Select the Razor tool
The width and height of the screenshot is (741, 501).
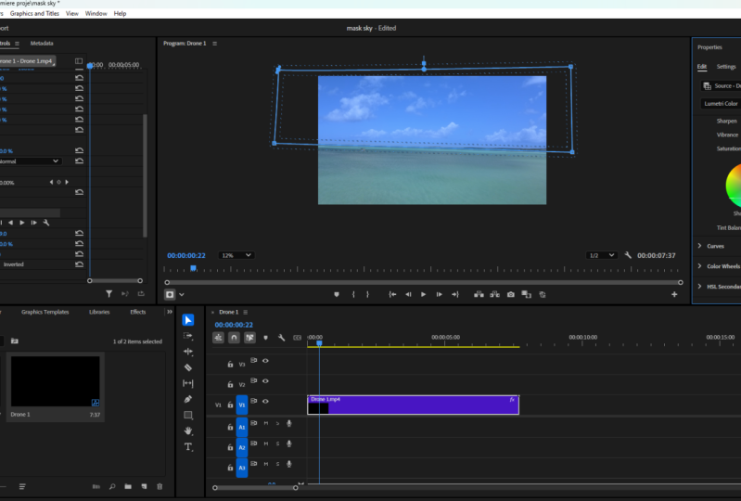(x=188, y=367)
